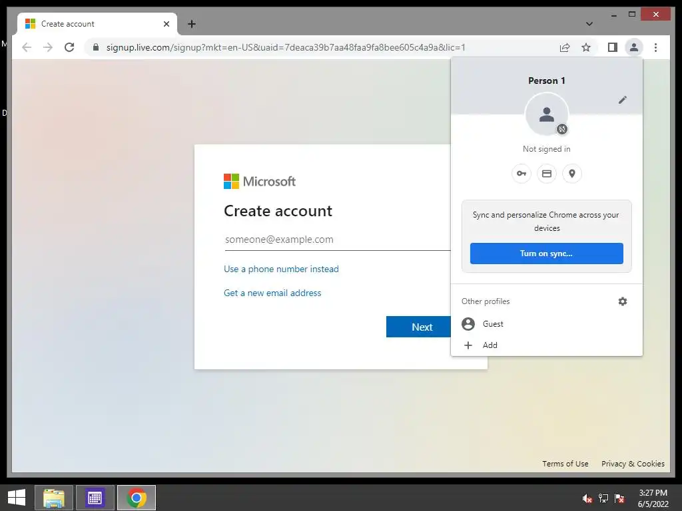The width and height of the screenshot is (682, 511).
Task: Open the side panel icon
Action: pyautogui.click(x=613, y=47)
